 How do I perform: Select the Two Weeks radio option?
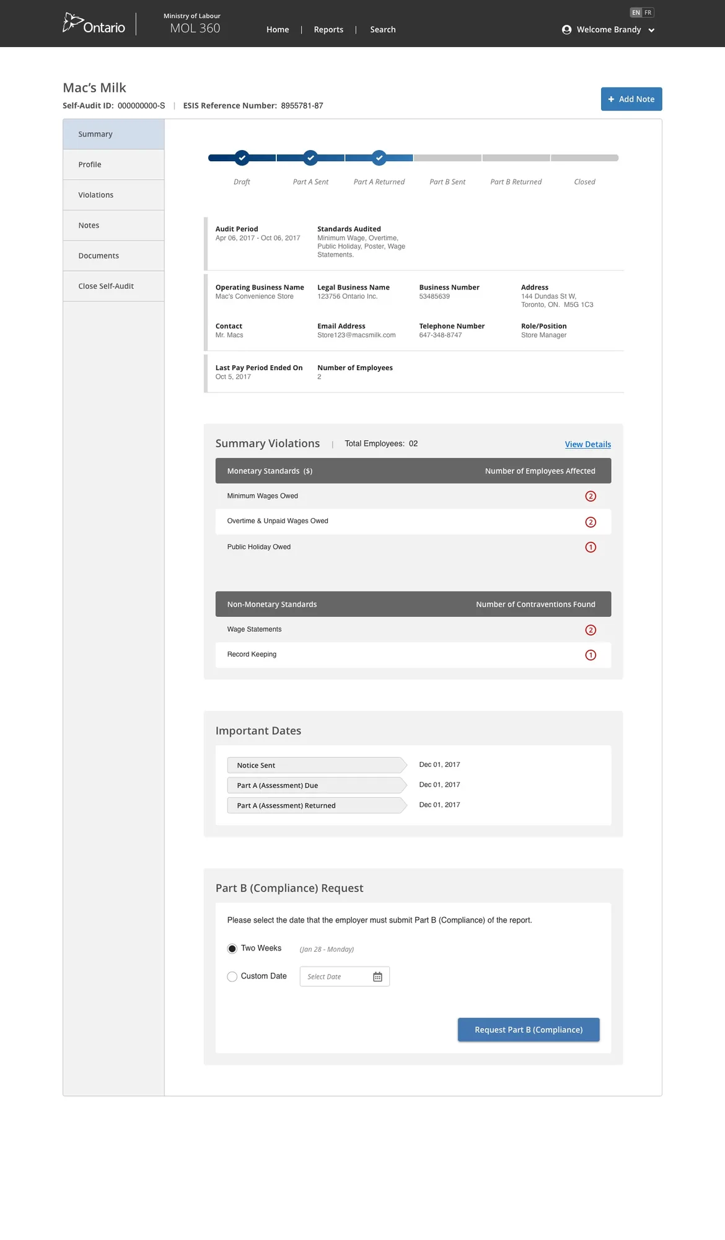pos(232,949)
